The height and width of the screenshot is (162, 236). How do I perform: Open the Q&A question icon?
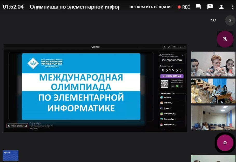coord(210,7)
